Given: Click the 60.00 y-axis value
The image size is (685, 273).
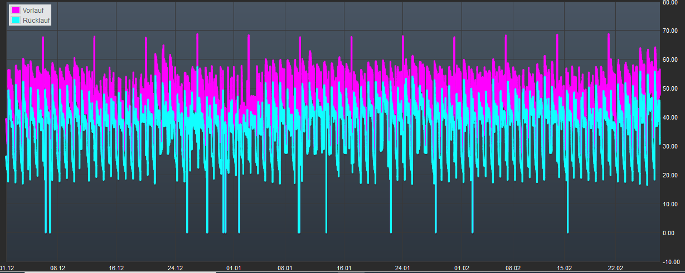Looking at the screenshot, I should [669, 59].
